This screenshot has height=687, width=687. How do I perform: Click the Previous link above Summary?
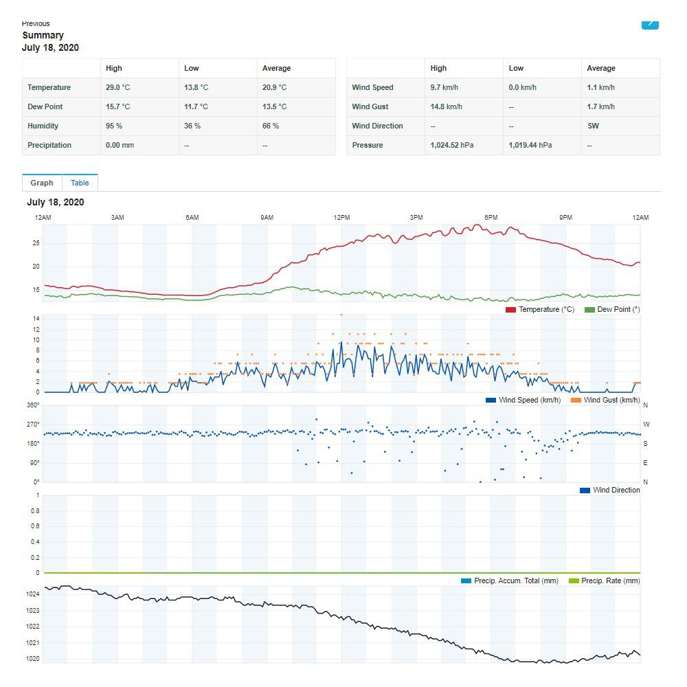click(x=36, y=23)
